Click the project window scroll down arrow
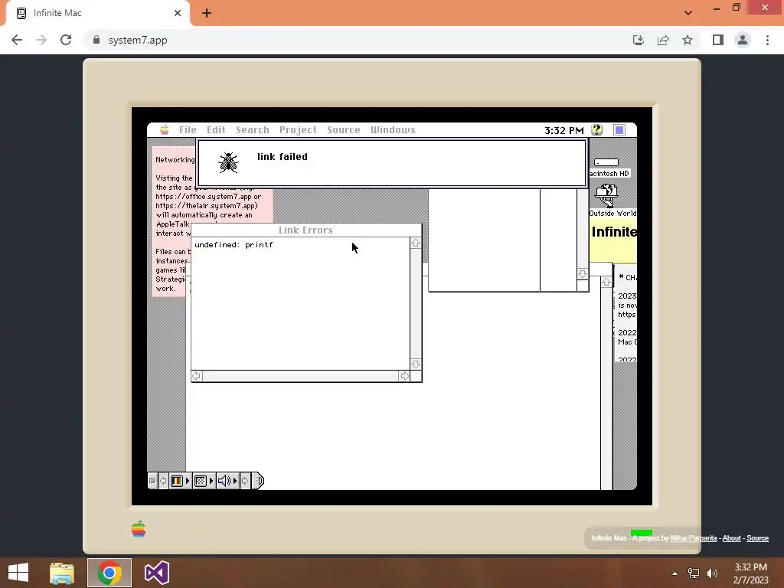Viewport: 784px width, 588px height. 583,274
